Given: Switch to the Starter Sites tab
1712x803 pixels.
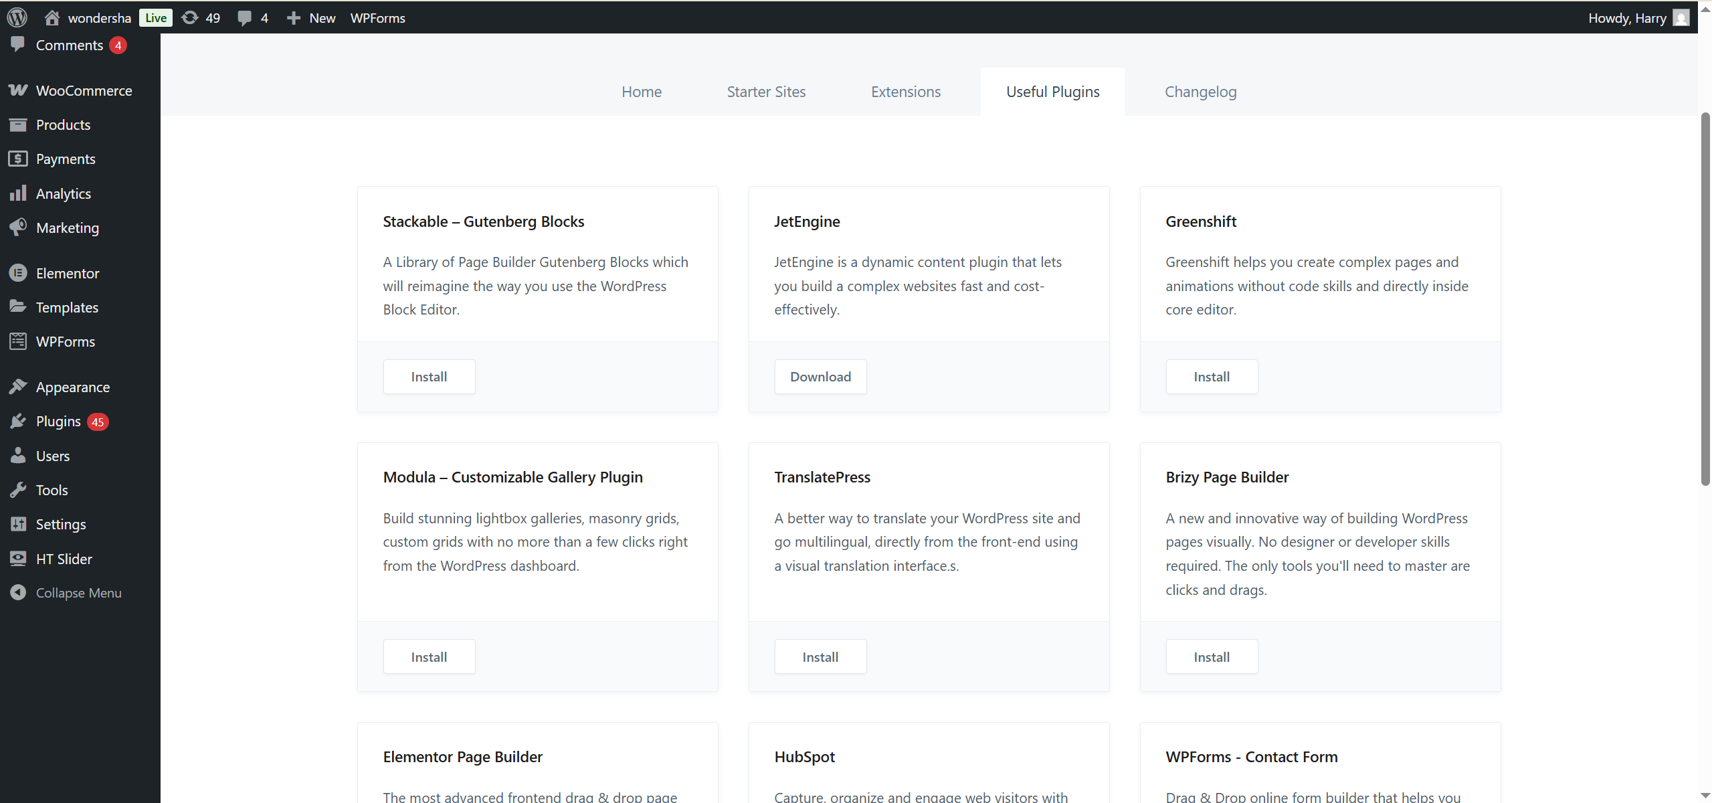Looking at the screenshot, I should point(765,92).
